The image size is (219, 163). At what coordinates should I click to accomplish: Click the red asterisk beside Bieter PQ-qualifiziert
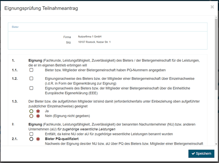(x=38, y=139)
